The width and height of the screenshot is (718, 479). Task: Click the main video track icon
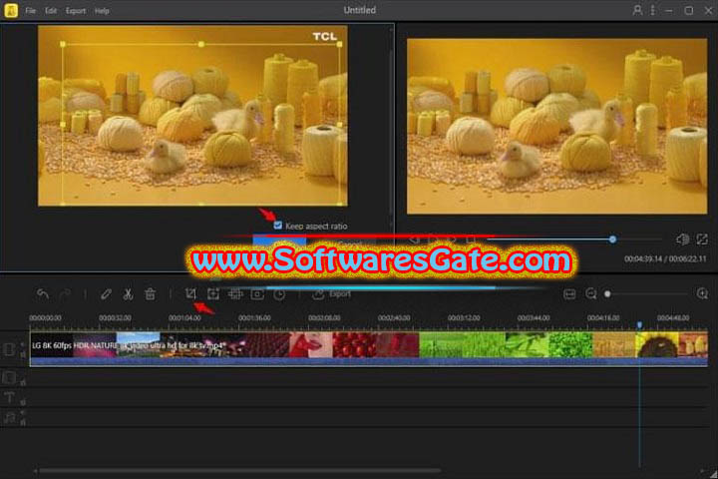click(9, 349)
